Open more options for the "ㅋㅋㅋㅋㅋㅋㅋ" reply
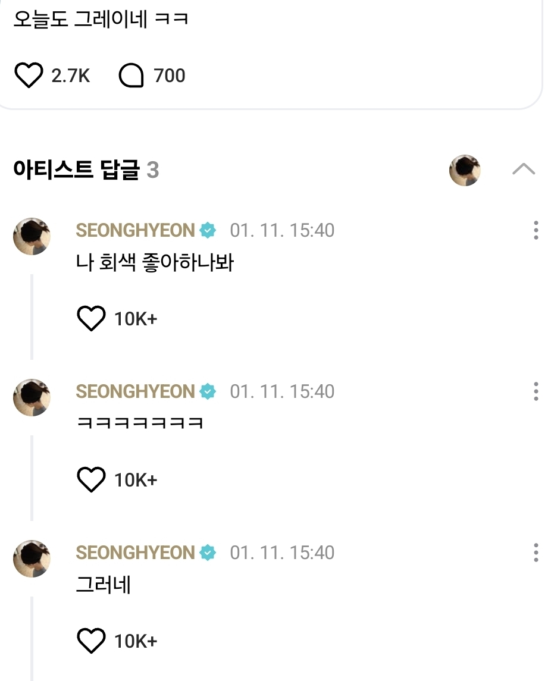 [536, 391]
